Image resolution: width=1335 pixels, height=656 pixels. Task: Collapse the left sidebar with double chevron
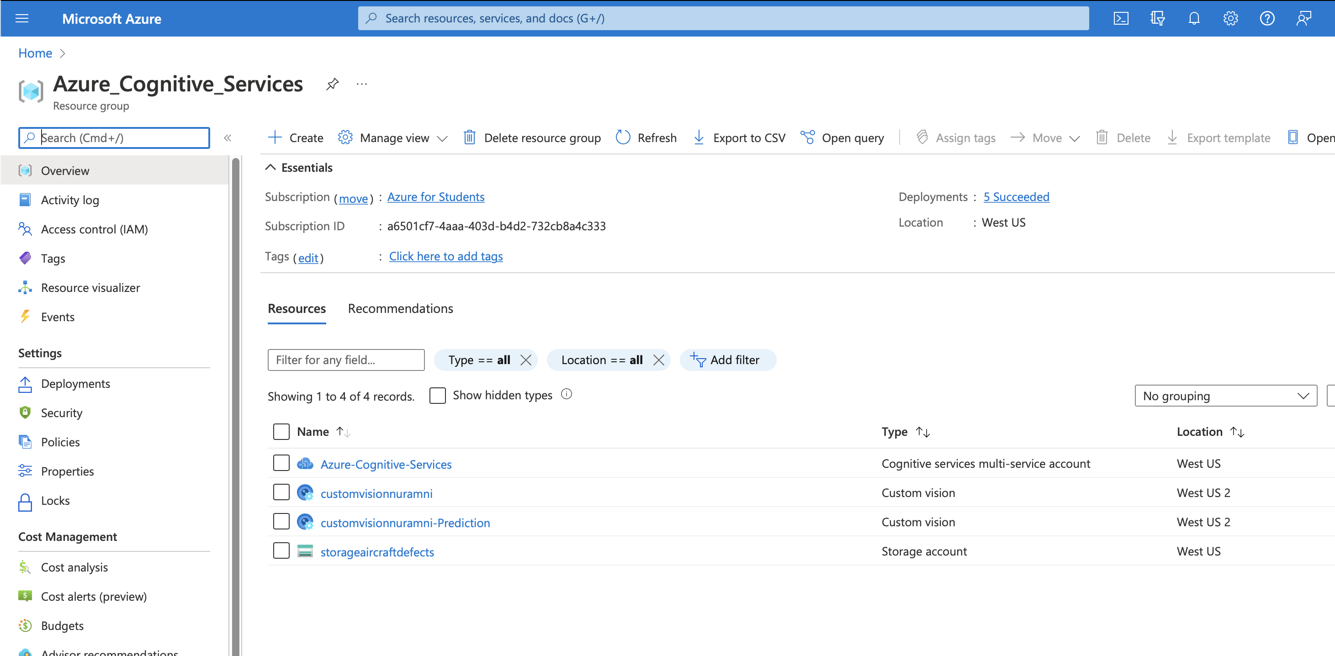(228, 138)
